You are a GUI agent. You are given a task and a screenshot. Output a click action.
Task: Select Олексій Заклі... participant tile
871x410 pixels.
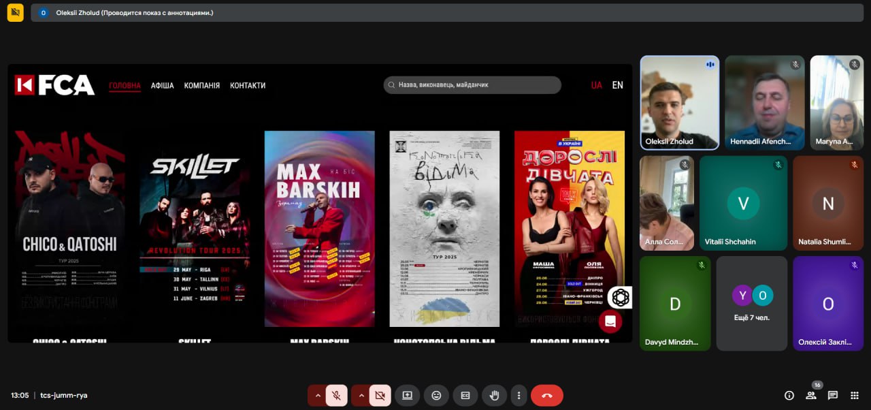tap(828, 303)
